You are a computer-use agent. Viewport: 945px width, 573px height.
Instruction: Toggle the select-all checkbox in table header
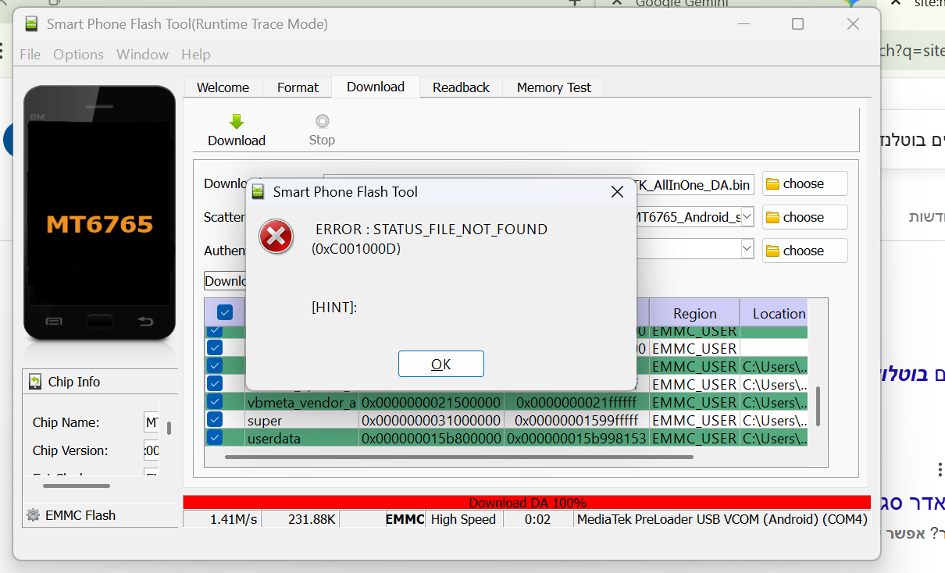pos(225,312)
